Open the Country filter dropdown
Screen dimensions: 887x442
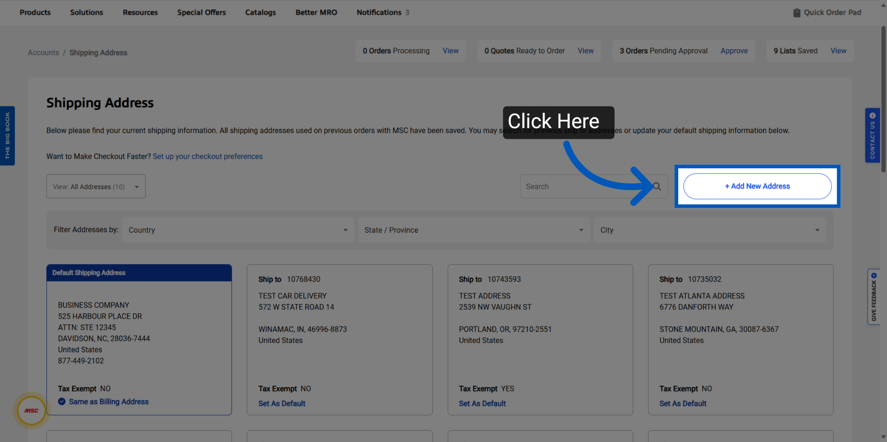tap(238, 230)
